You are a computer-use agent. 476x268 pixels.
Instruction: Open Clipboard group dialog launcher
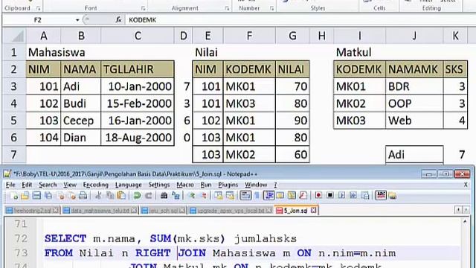(x=38, y=8)
